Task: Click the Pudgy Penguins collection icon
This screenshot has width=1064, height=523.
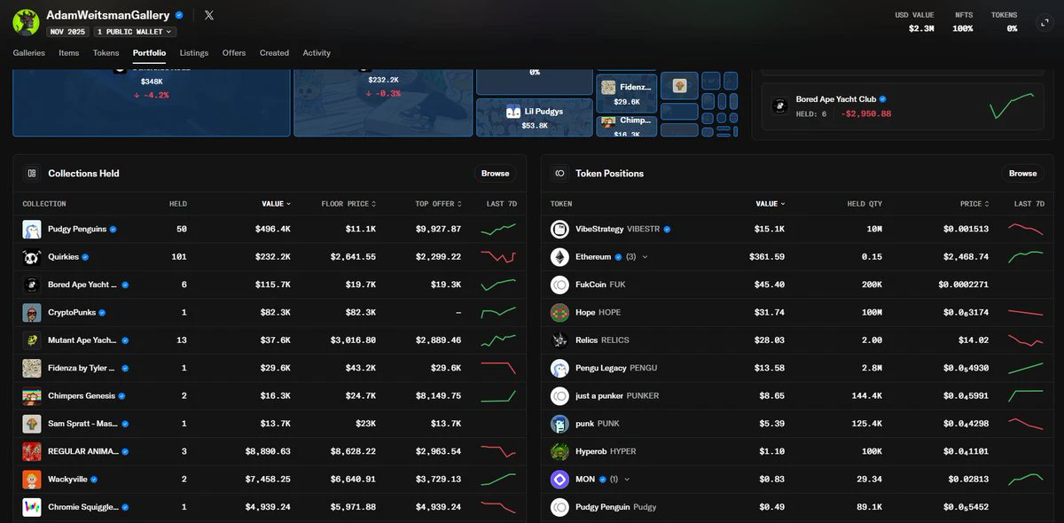Action: (x=32, y=230)
